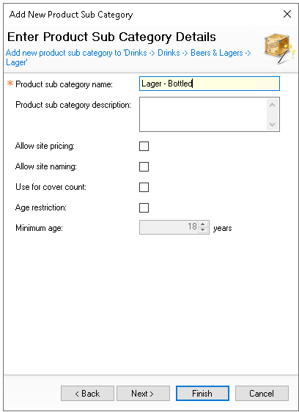The image size is (299, 412).
Task: Go to the Next wizard step
Action: pos(143,394)
